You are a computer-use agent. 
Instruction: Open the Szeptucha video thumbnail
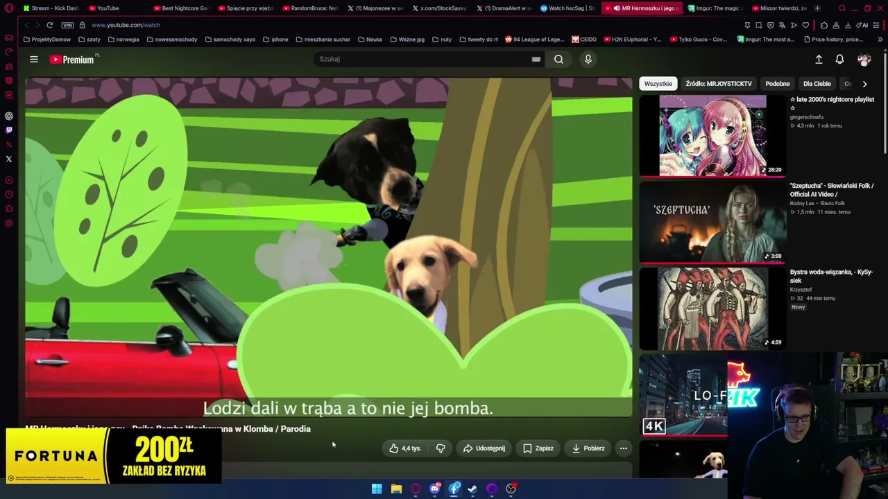pyautogui.click(x=712, y=222)
